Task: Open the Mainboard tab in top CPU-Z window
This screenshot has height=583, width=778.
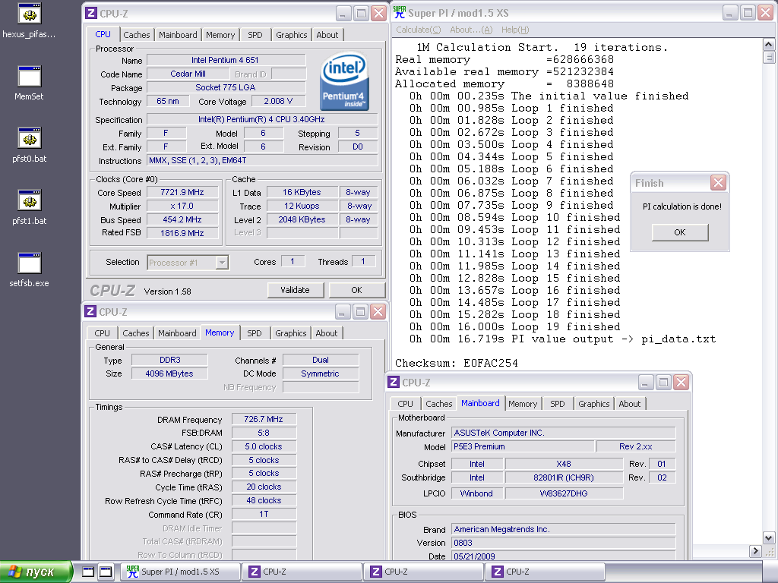Action: [178, 35]
